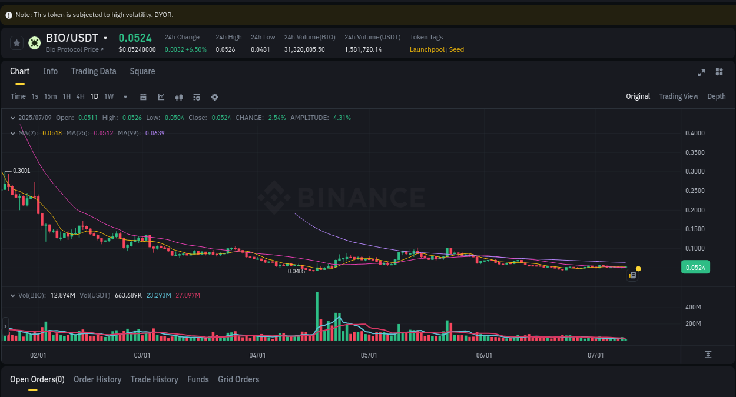Click the current price label 0.0524

pyautogui.click(x=695, y=267)
